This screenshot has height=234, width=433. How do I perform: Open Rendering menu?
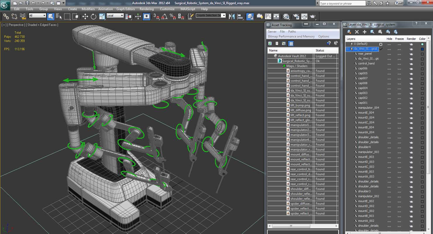tap(147, 9)
